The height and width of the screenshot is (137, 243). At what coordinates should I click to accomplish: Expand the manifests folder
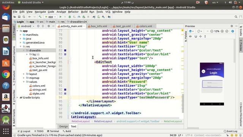[x=21, y=35]
